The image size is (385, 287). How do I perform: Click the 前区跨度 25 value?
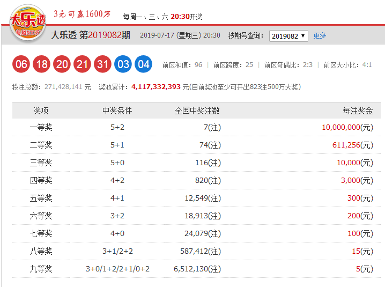tap(249, 65)
